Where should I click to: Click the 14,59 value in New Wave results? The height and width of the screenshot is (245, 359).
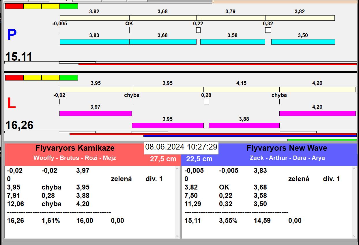tap(262, 221)
